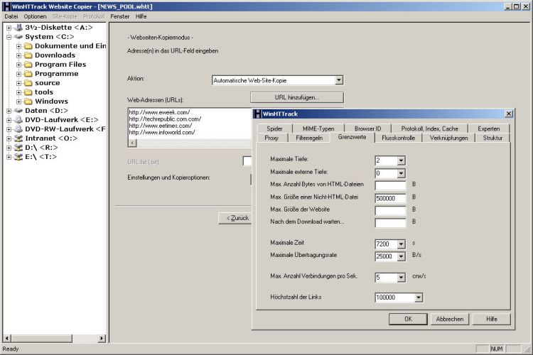Switch to the Browser ID tab
The width and height of the screenshot is (533, 355).
(368, 129)
